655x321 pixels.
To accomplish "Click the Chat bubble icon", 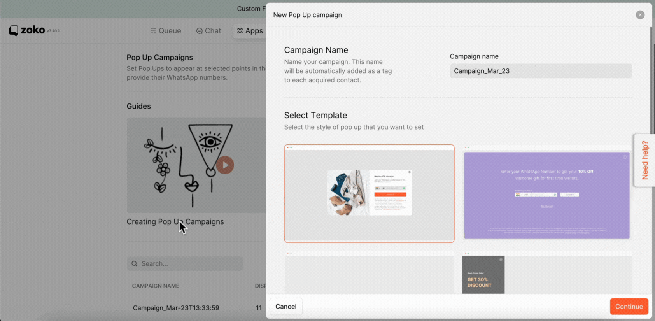I will pos(199,31).
